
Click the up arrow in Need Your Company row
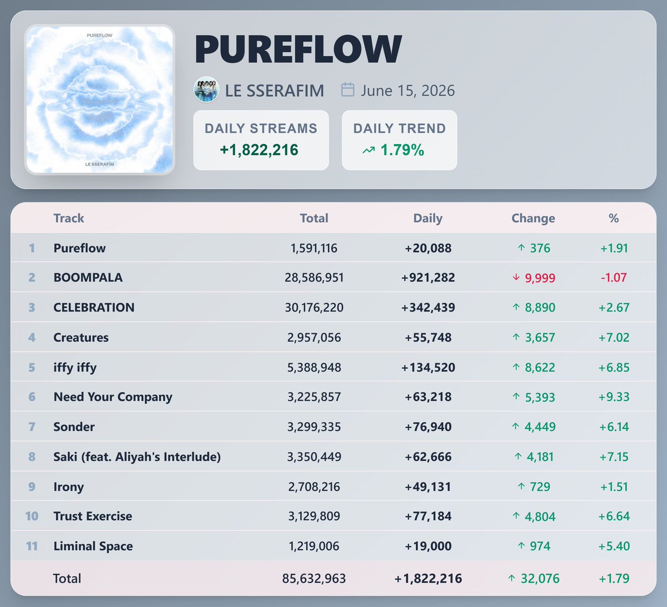point(516,397)
